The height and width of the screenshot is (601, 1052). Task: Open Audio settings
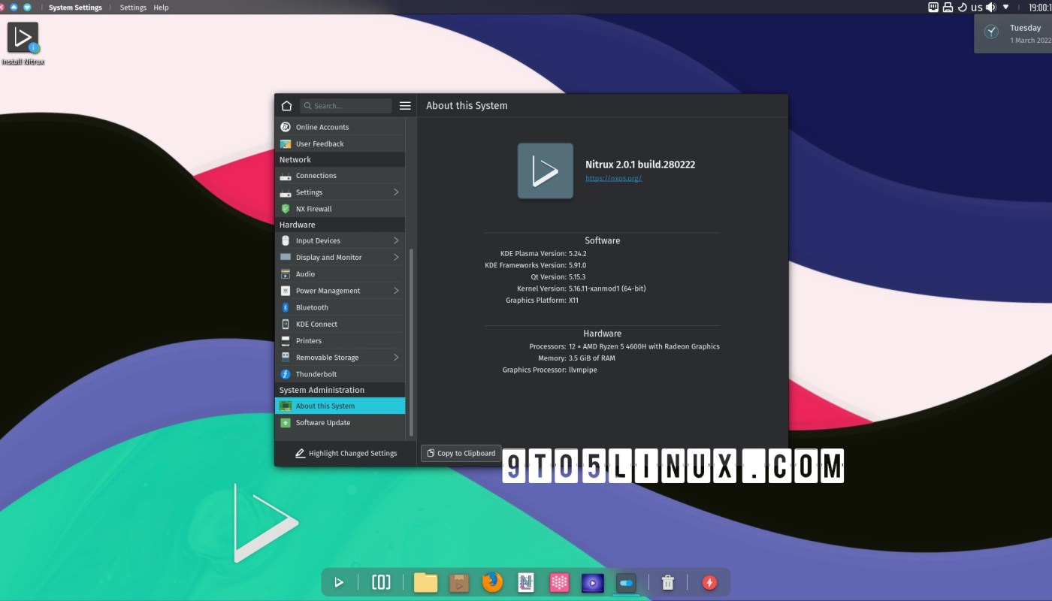[x=340, y=274]
